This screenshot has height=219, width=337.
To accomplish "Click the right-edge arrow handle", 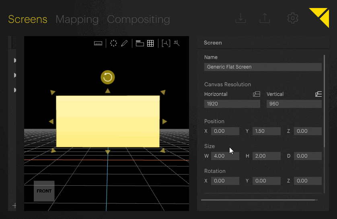I will coord(164,122).
